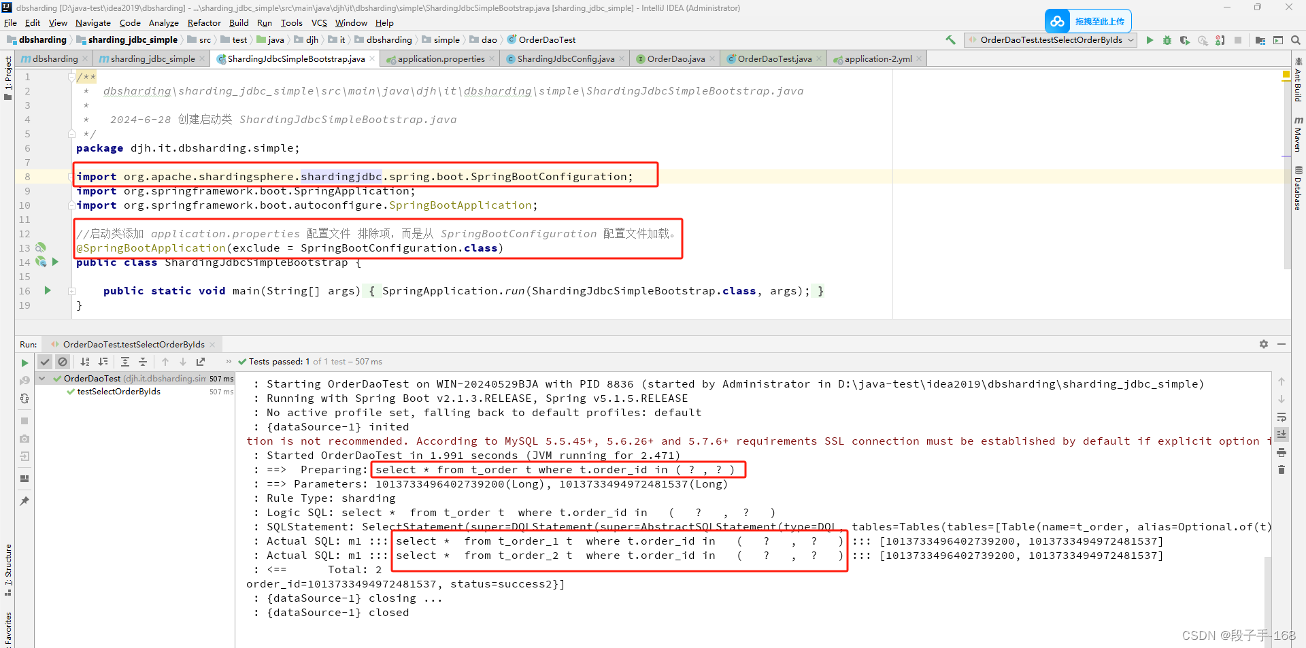The height and width of the screenshot is (648, 1306).
Task: Run with coverage icon in toolbar
Action: [x=1185, y=40]
